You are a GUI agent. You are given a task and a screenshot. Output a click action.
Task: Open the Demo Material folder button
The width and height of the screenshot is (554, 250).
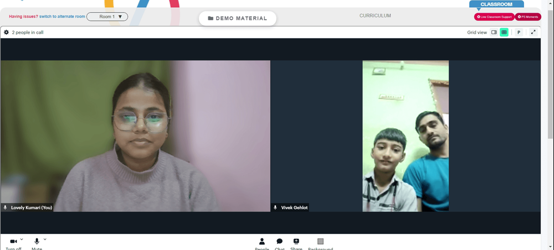[x=238, y=18]
